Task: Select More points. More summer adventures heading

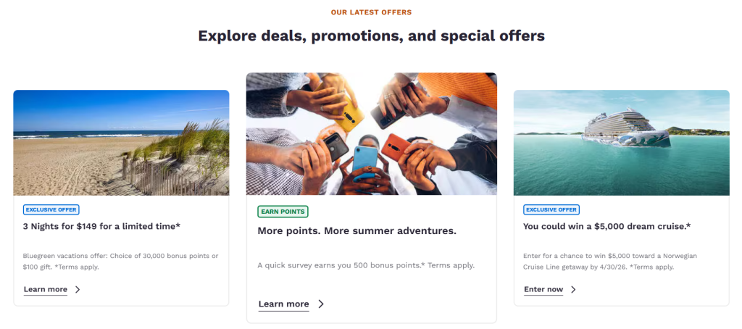Action: coord(357,230)
